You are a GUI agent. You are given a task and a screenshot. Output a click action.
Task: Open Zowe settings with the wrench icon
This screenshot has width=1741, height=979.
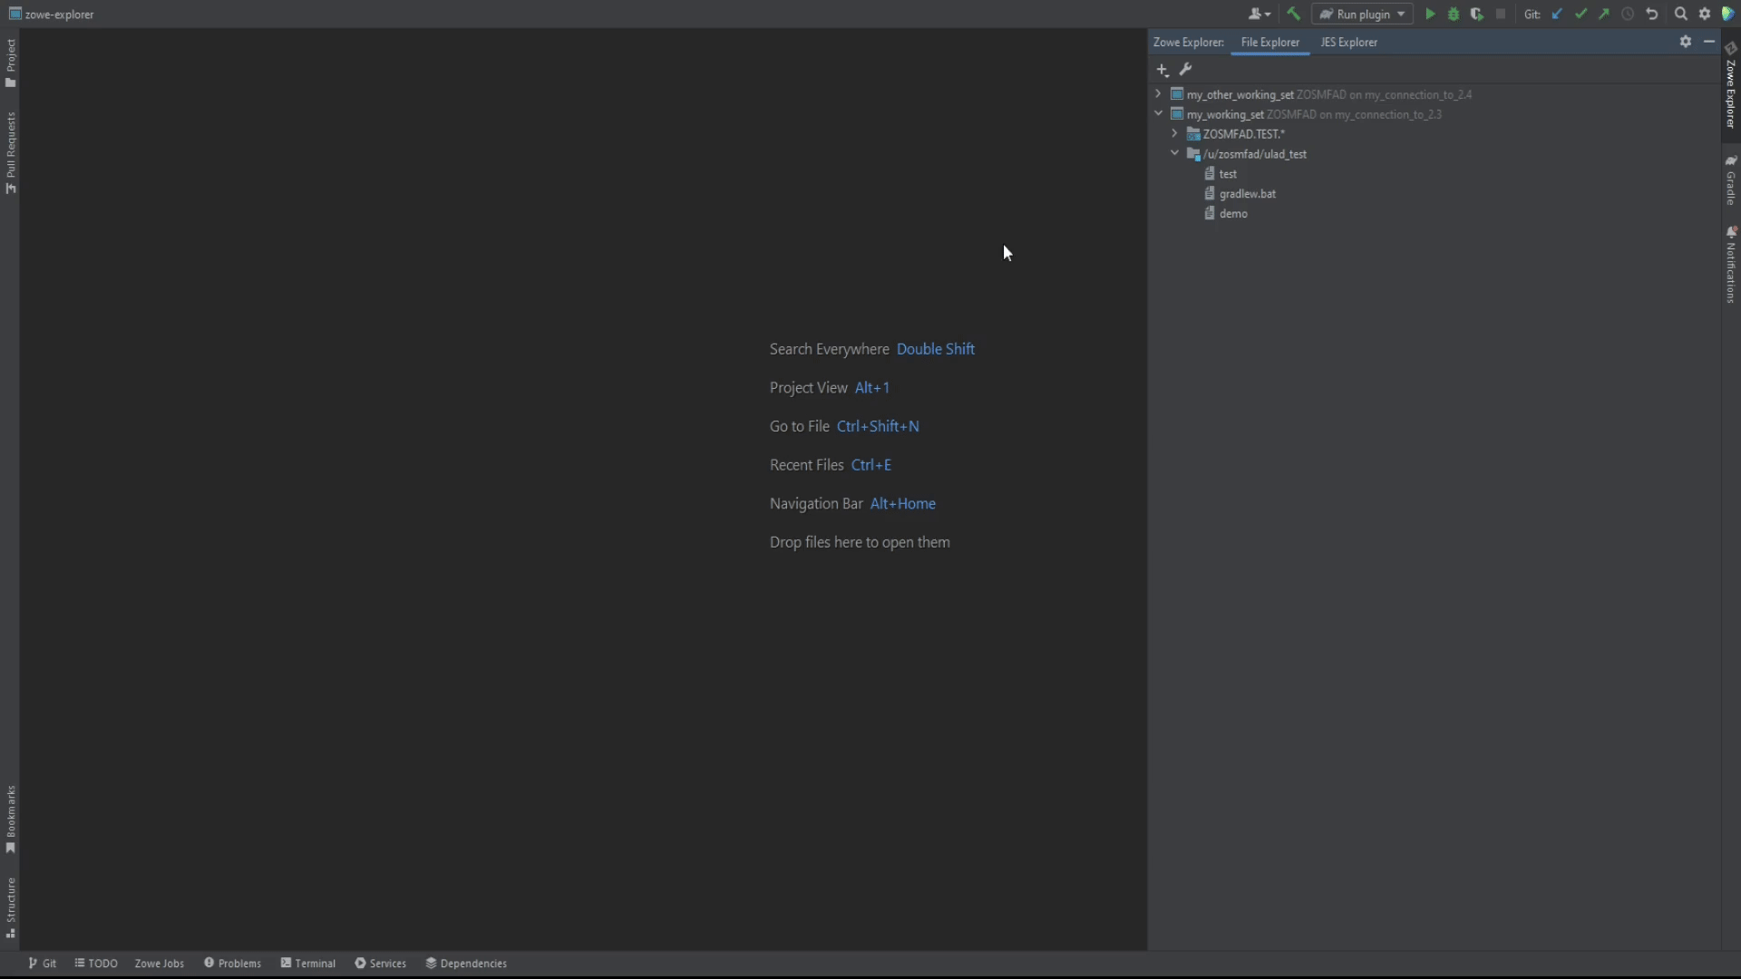pos(1186,69)
